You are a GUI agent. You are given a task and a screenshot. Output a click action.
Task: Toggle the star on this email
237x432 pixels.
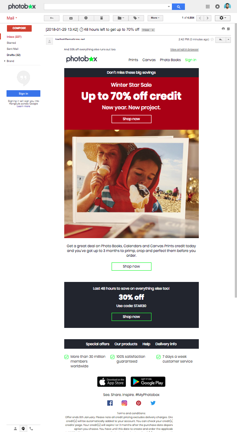(212, 39)
